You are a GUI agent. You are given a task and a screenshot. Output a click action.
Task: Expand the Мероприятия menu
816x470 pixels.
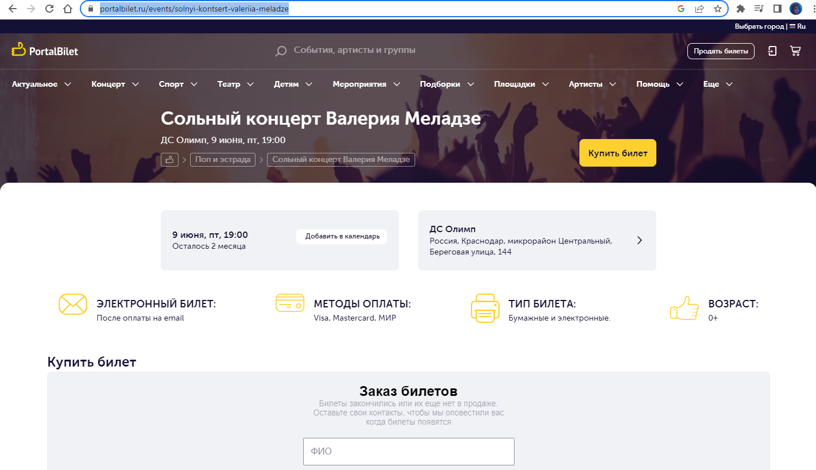(367, 84)
